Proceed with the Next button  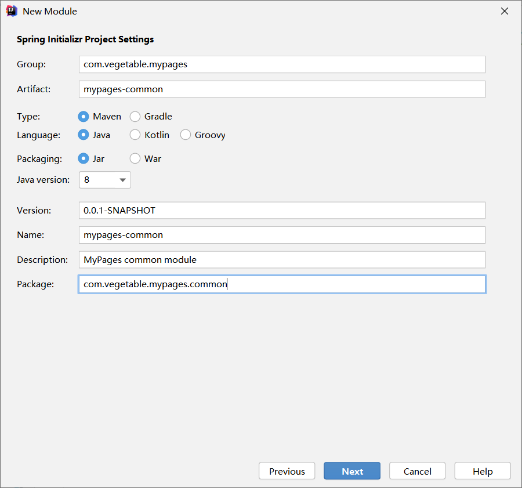(352, 471)
